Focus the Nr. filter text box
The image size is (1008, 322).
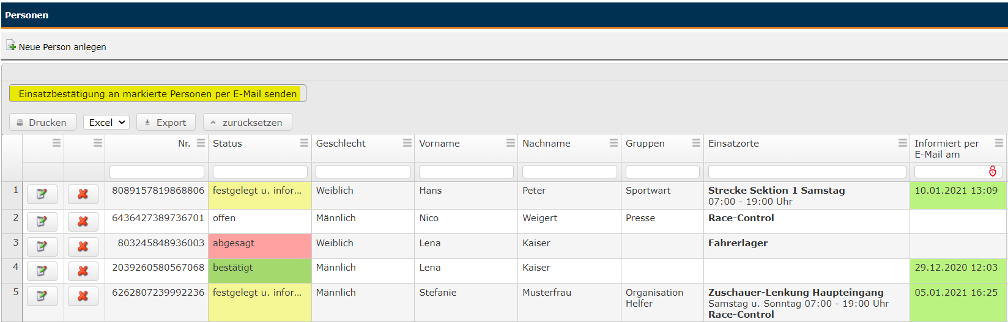157,172
